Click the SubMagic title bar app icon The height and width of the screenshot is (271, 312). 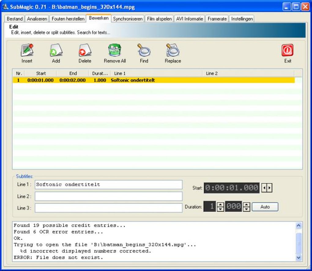point(5,7)
